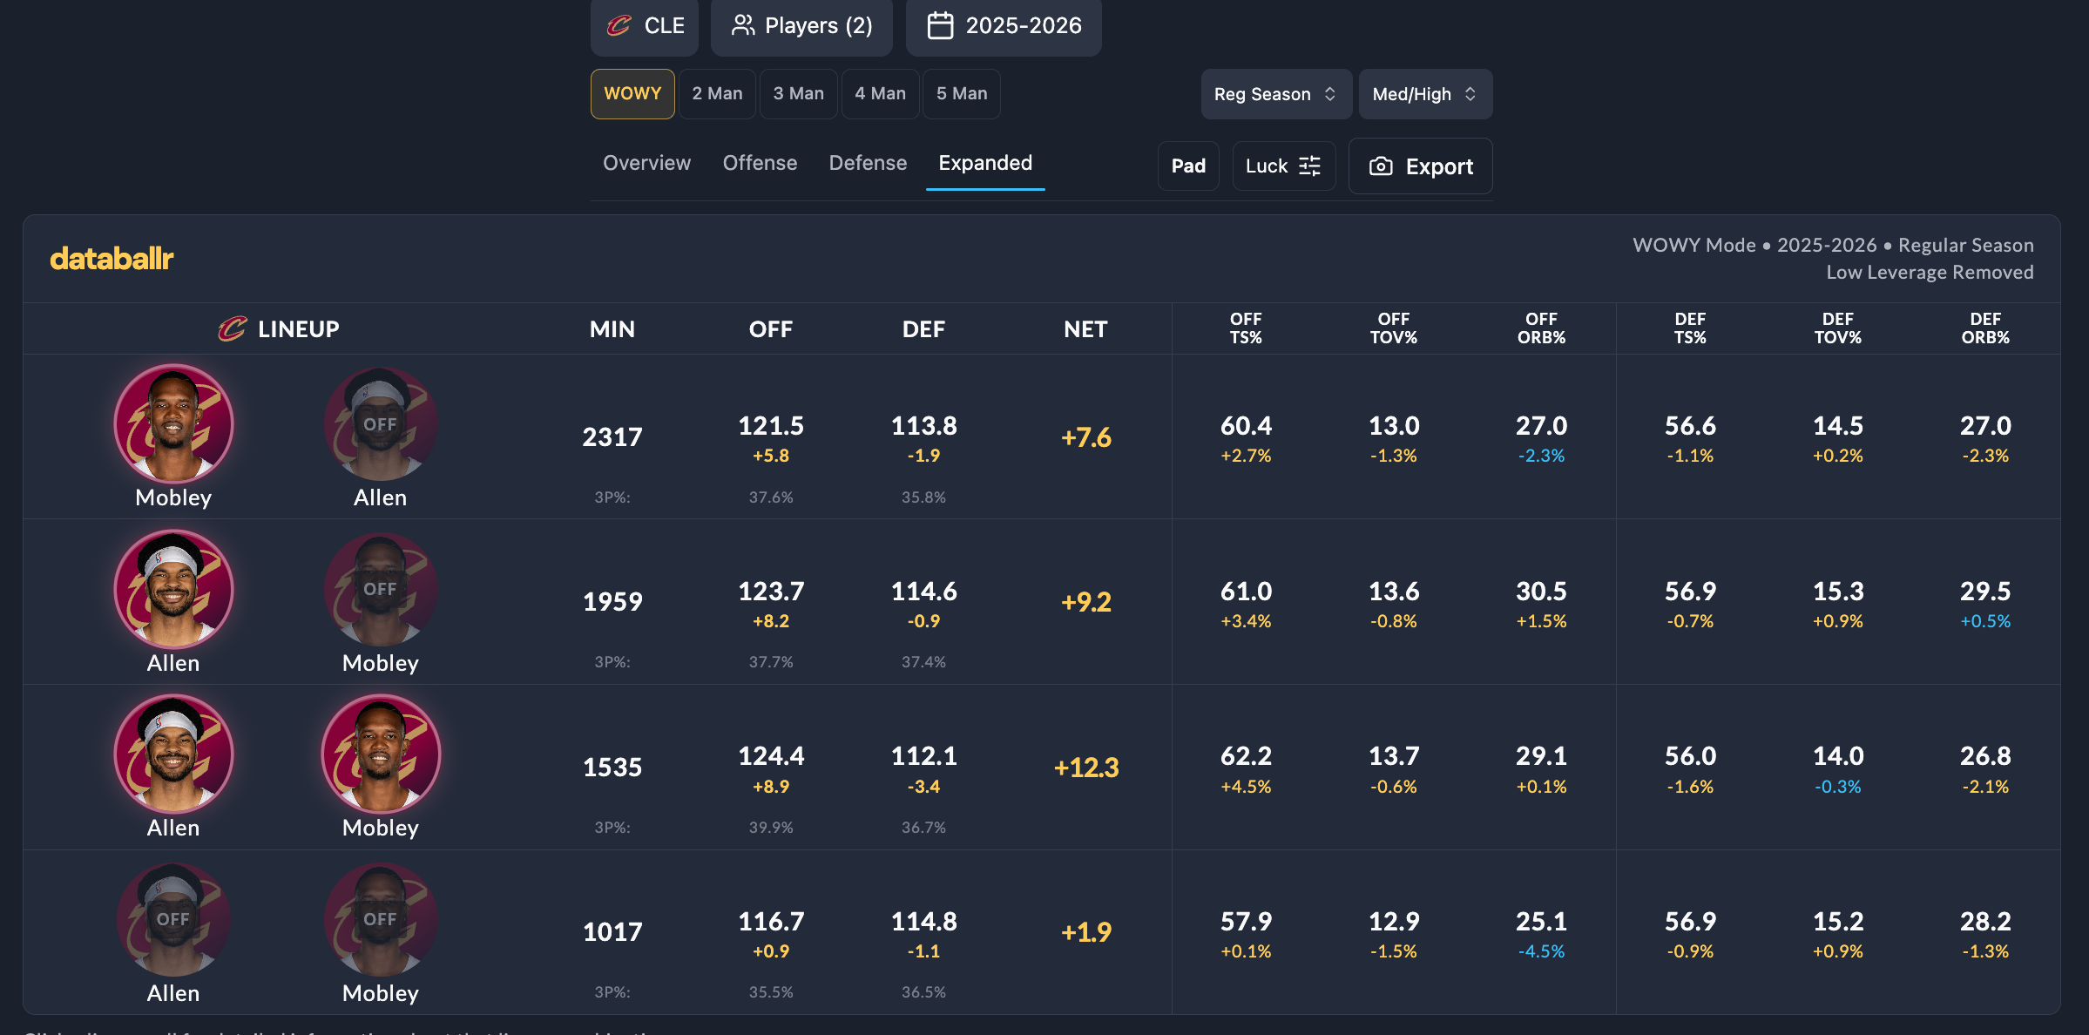The image size is (2089, 1035).
Task: Click the Cavaliers logo next to the LINEUP header
Action: click(x=233, y=328)
